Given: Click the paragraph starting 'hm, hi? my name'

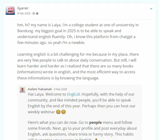Looking at the screenshot, I should [78, 34].
